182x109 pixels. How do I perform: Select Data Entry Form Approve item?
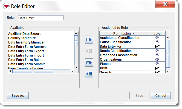pos(27,47)
